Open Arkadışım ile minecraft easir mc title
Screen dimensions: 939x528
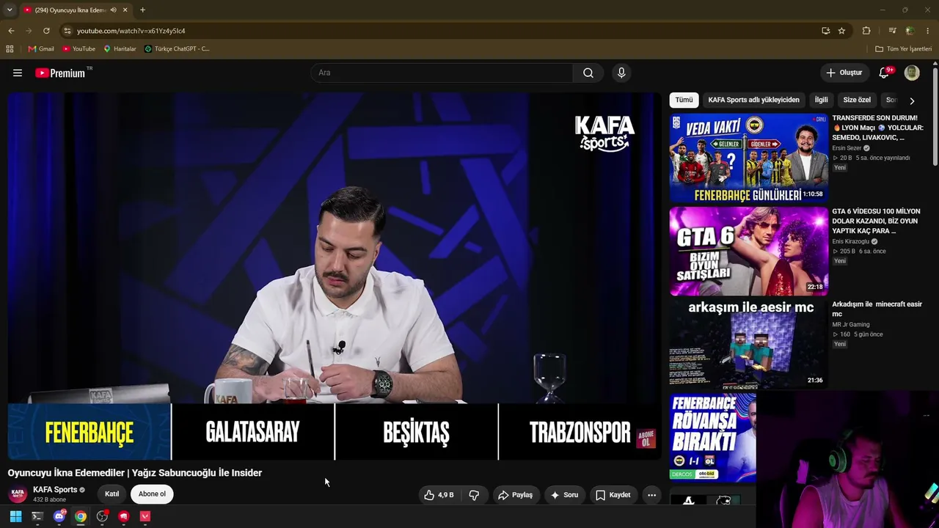877,309
